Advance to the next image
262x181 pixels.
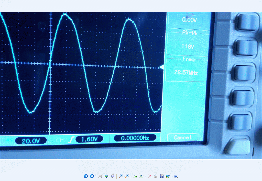pyautogui.click(x=92, y=176)
